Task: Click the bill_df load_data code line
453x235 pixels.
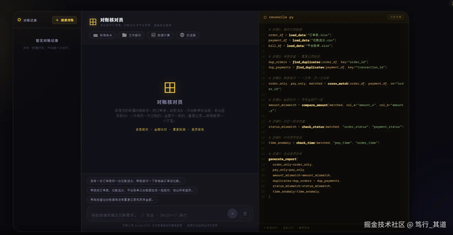Action: (300, 46)
